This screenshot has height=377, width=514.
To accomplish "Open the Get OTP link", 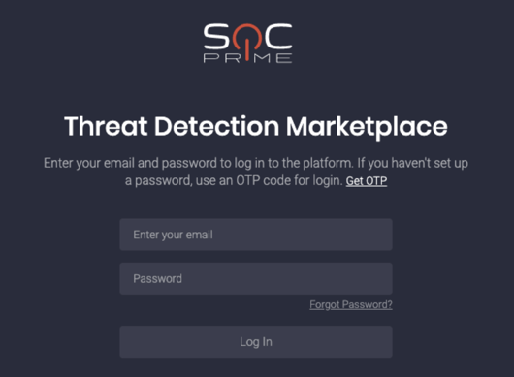I will [x=367, y=181].
